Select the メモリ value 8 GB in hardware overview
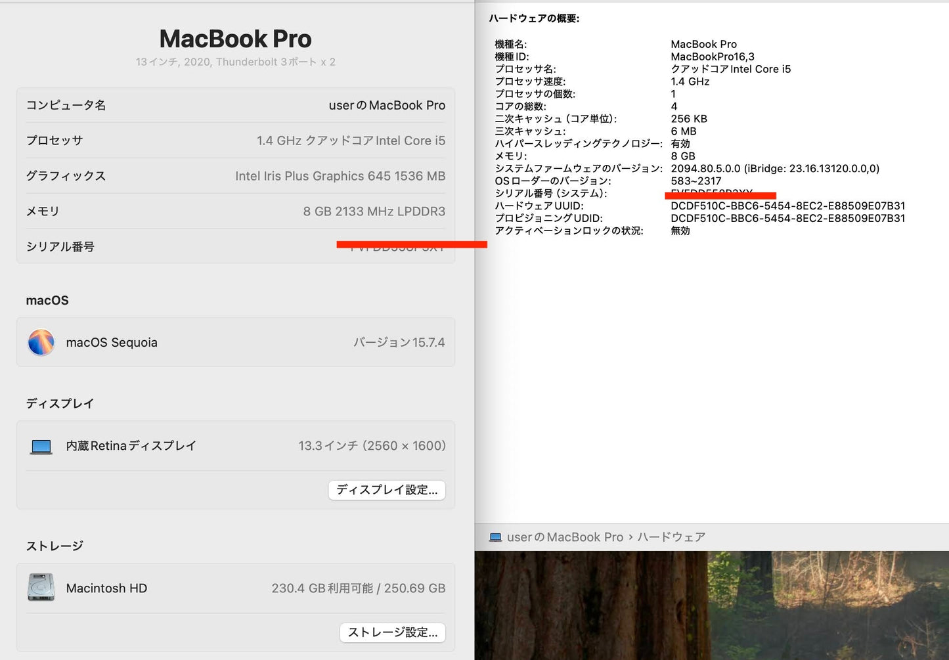Image resolution: width=949 pixels, height=660 pixels. tap(683, 156)
